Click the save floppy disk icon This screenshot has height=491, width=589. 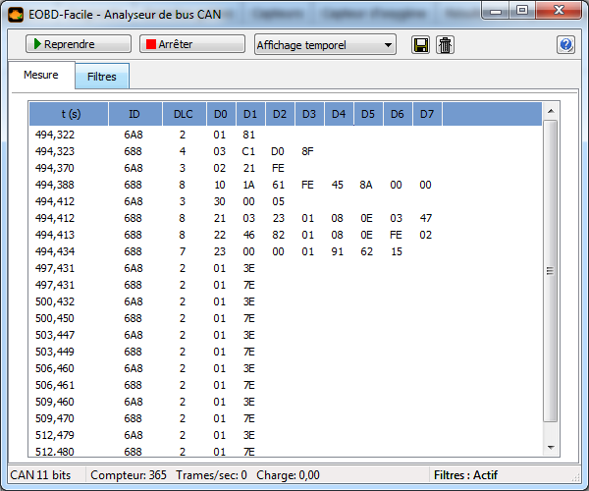pyautogui.click(x=421, y=45)
